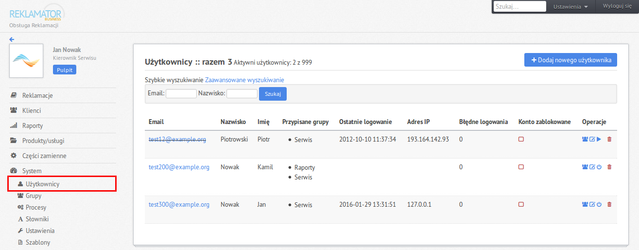Select Ustawienia under System in sidebar
Viewport: 639px width, 250px height.
40,231
